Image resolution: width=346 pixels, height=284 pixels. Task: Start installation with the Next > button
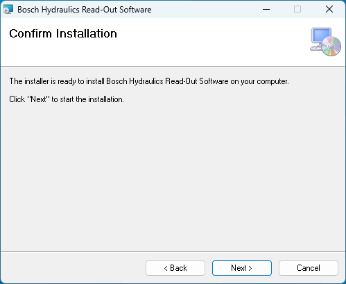coord(242,268)
